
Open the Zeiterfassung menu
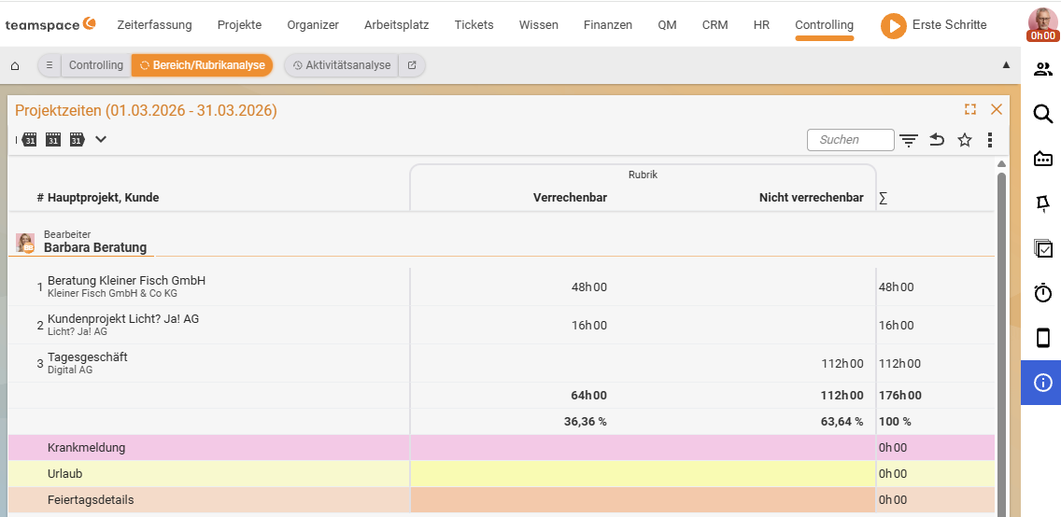click(x=154, y=25)
